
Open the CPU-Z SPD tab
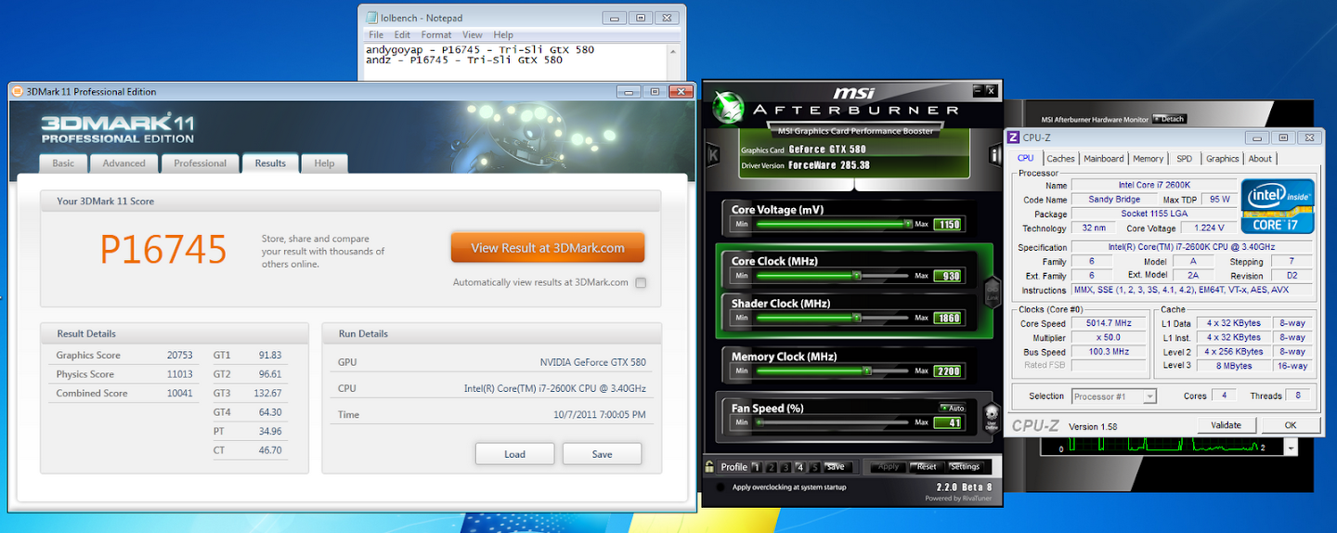[x=1184, y=159]
